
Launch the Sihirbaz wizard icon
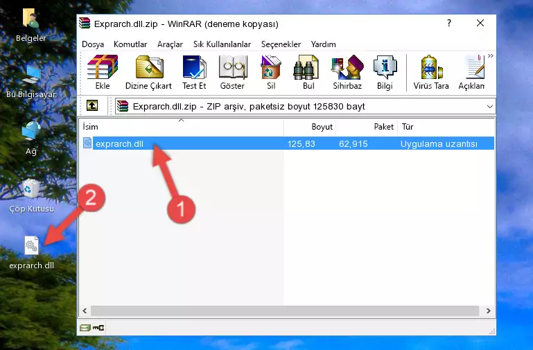(347, 72)
